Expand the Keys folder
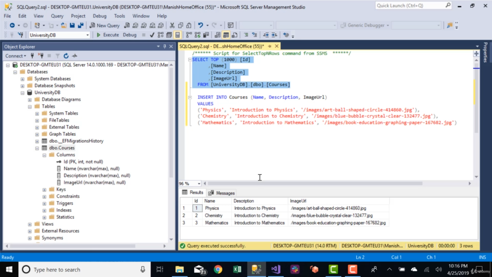This screenshot has height=277, width=492. pos(44,190)
